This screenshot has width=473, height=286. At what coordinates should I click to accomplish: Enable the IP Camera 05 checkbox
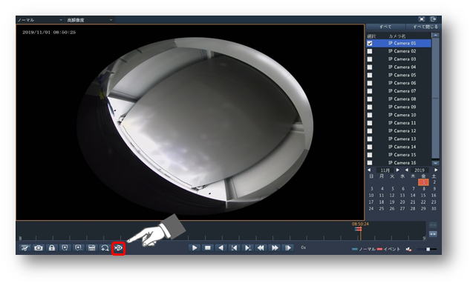(370, 75)
